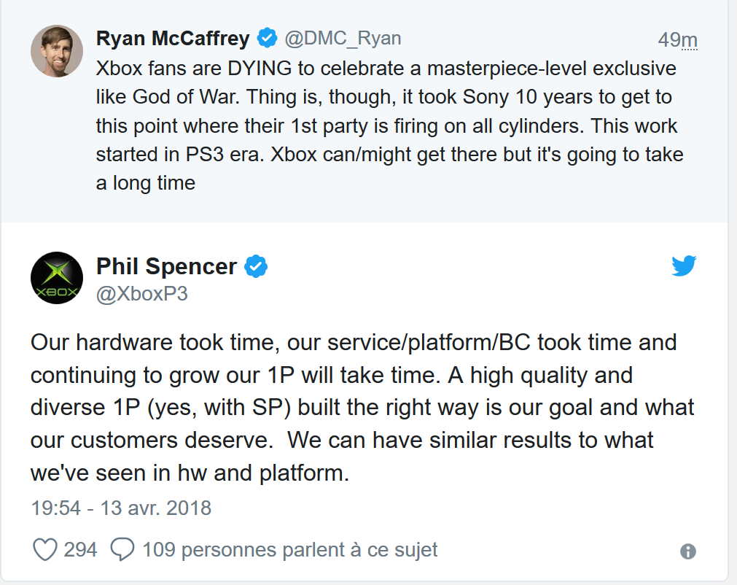Open the Xbox logo avatar

pos(57,278)
